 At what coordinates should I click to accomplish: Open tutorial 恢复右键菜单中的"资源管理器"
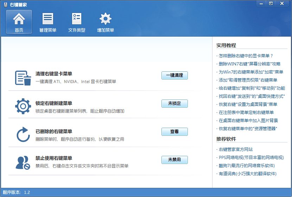tap(248, 129)
